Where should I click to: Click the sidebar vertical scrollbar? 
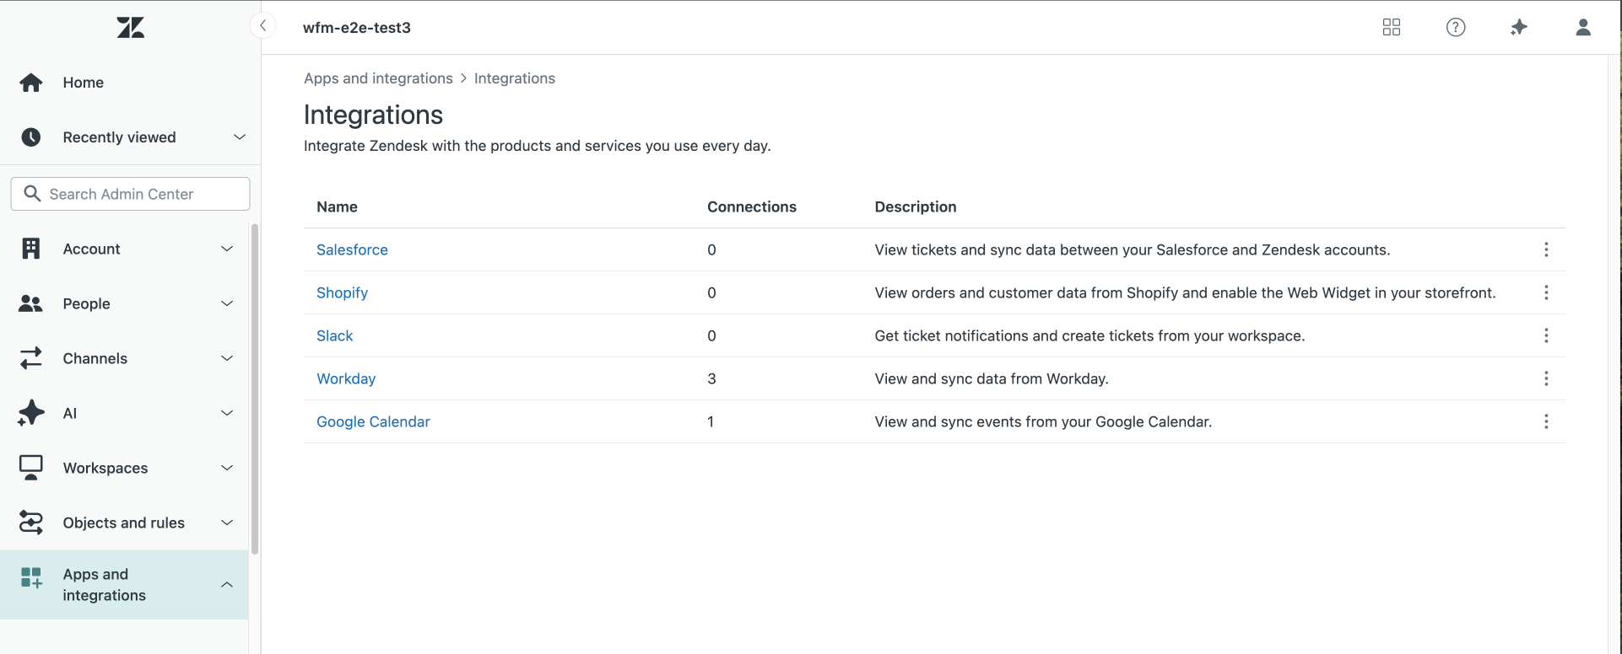coord(255,388)
